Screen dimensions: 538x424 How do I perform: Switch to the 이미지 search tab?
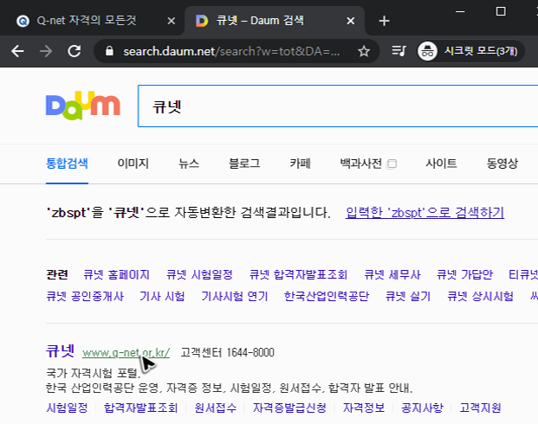133,164
